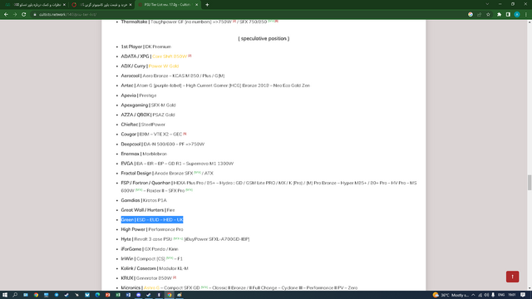Click the Aerocool Aero Bronze entry

[173, 76]
